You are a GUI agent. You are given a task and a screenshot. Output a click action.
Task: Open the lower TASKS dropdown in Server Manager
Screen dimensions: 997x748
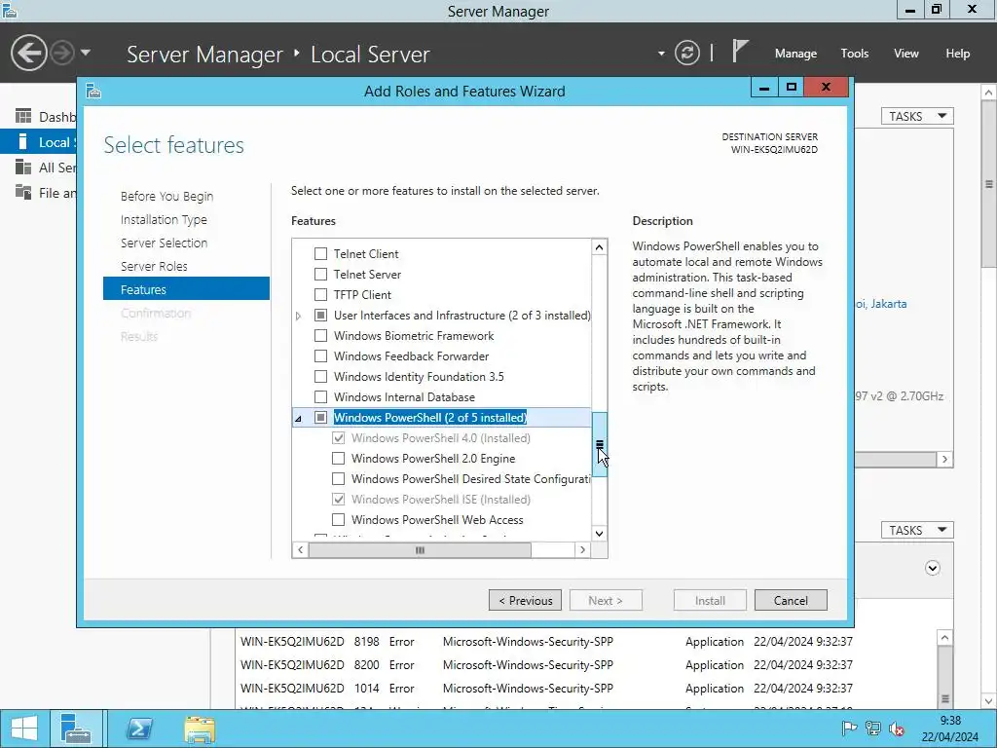pos(917,530)
